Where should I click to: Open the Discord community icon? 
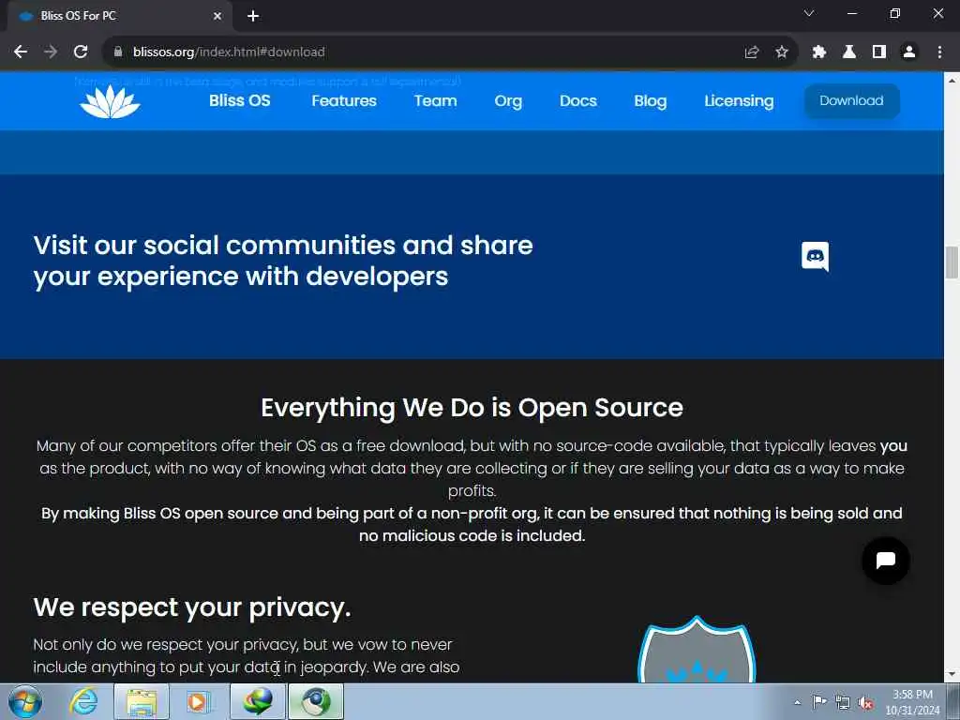815,256
